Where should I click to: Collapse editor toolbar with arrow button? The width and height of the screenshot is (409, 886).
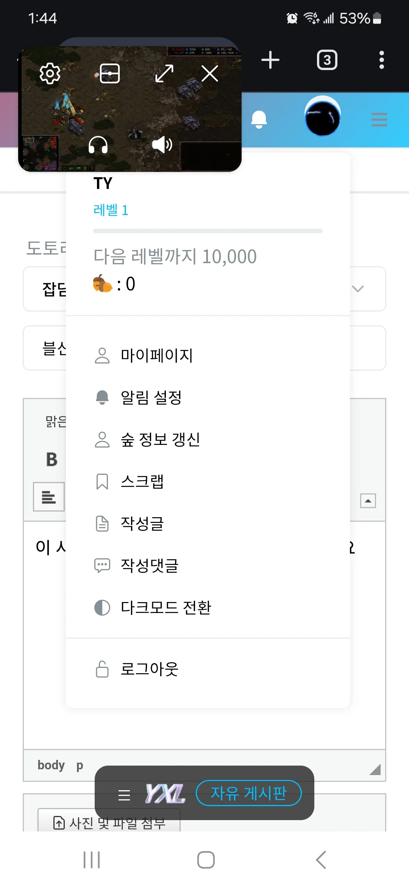click(x=368, y=501)
